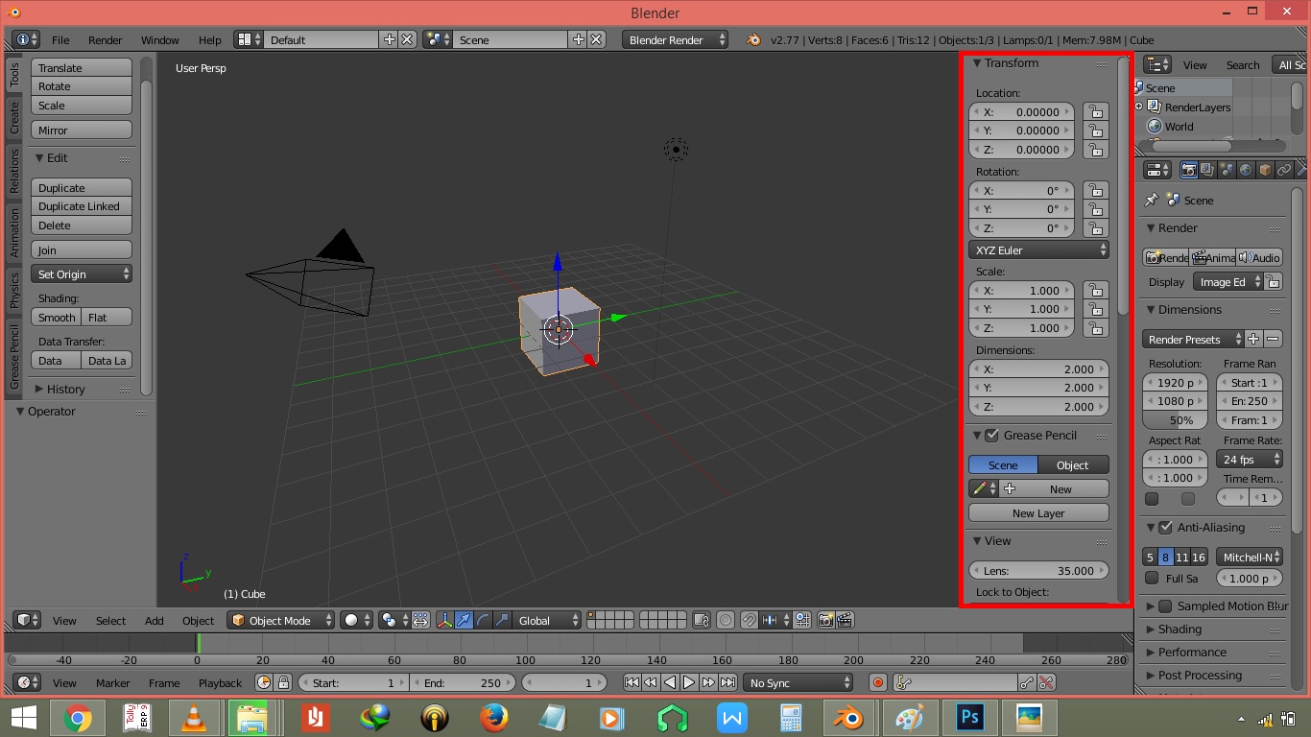The width and height of the screenshot is (1311, 737).
Task: Click the New Layer button
Action: 1038,512
